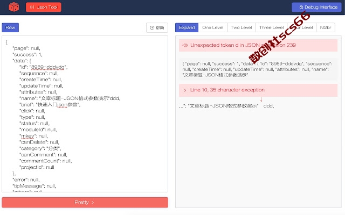The image size is (345, 215).
Task: Click the "category": "分类" line
Action: point(40,148)
